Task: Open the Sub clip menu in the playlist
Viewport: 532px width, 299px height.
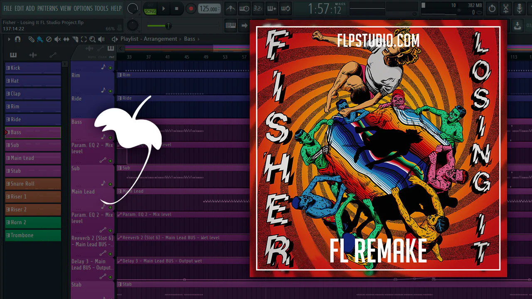Action: (x=120, y=168)
